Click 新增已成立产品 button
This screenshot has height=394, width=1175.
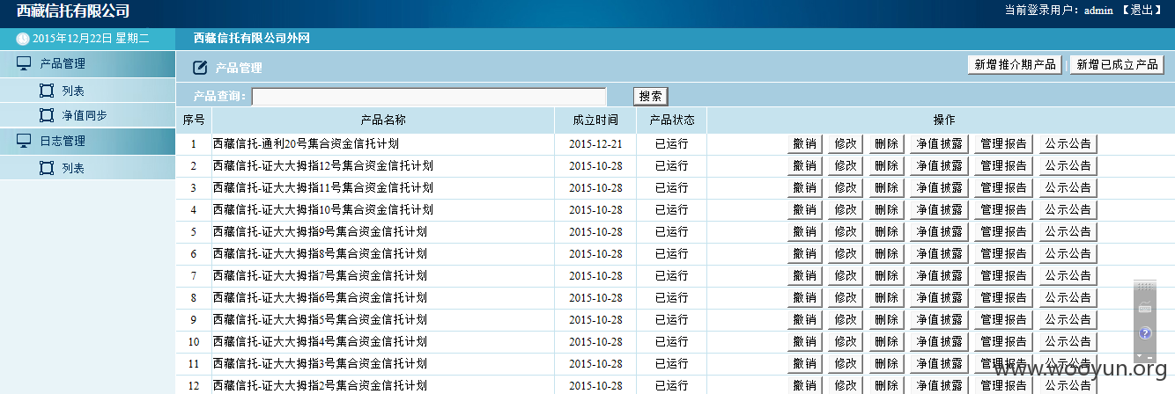(x=1117, y=65)
